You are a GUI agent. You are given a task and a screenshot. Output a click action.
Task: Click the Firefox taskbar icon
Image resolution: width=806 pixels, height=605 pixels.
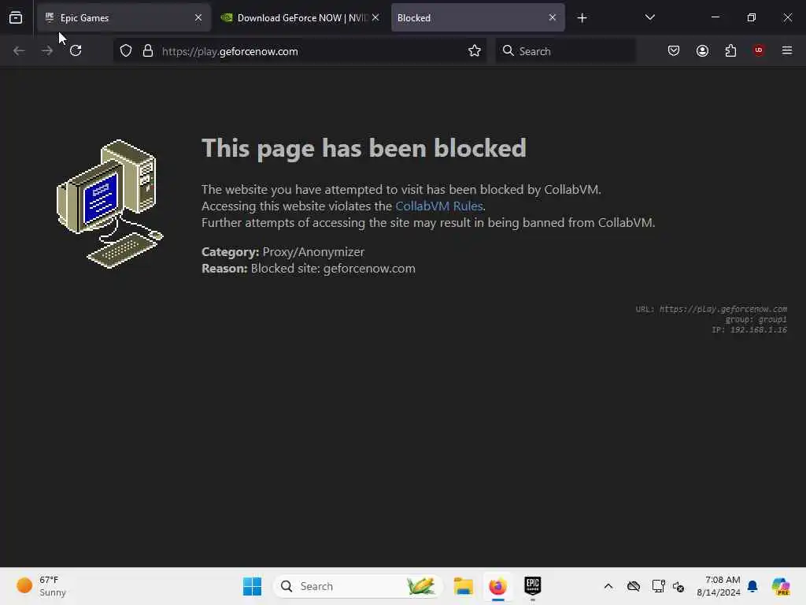point(497,586)
